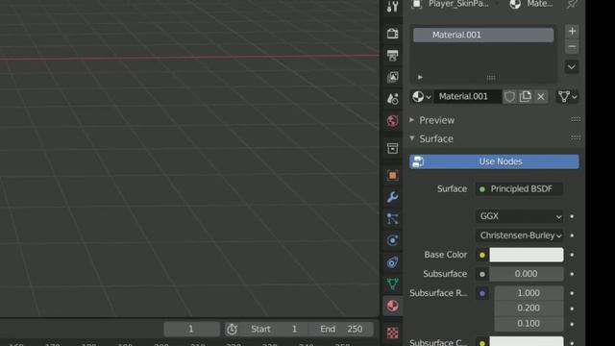Open the Collection properties tab
The height and width of the screenshot is (346, 615).
[x=392, y=148]
